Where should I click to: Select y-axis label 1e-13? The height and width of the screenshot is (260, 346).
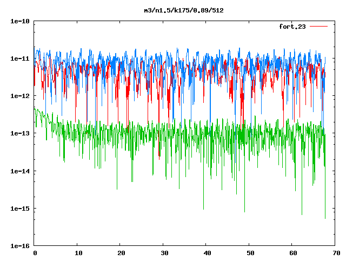point(20,133)
